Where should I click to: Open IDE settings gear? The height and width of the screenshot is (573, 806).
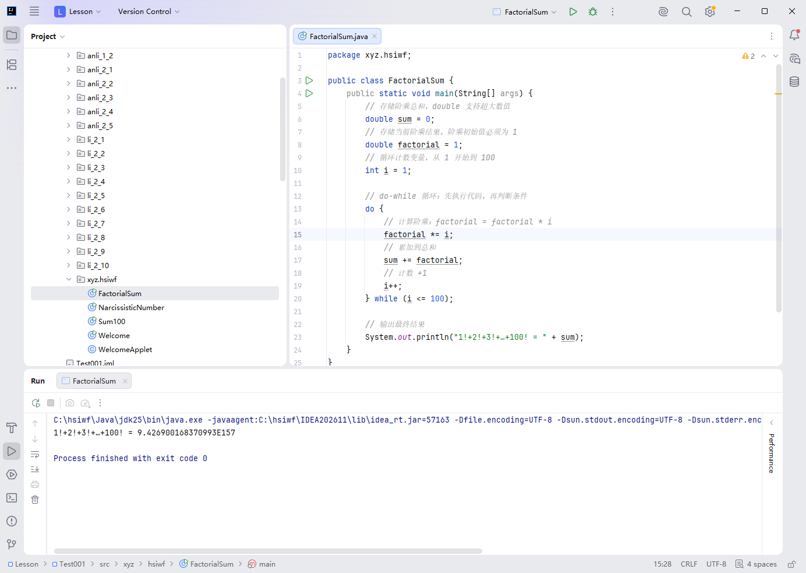[710, 12]
